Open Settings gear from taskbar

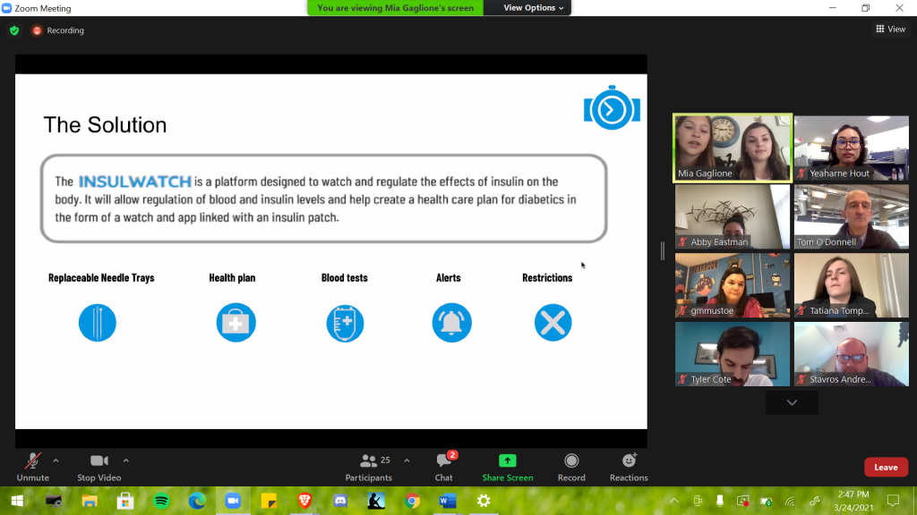click(484, 501)
